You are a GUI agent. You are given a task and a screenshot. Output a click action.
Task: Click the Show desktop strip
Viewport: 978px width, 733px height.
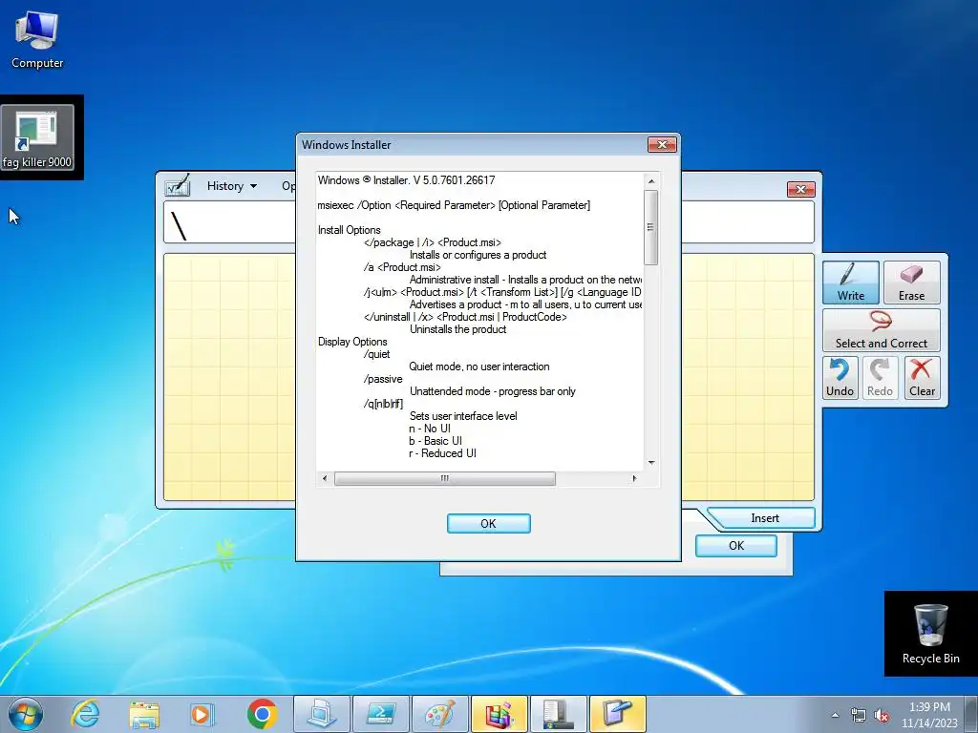[x=971, y=714]
